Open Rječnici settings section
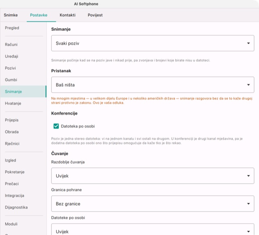259x235 pixels. click(x=23, y=144)
